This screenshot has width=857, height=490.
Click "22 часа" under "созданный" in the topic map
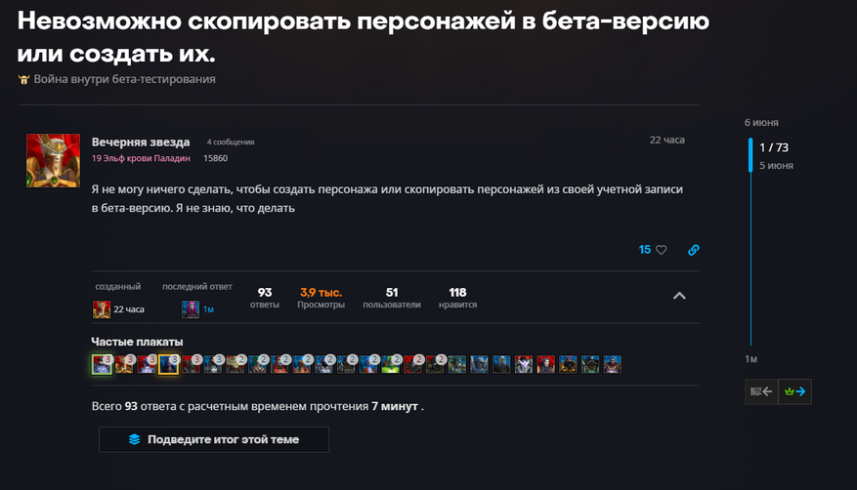[x=129, y=309]
